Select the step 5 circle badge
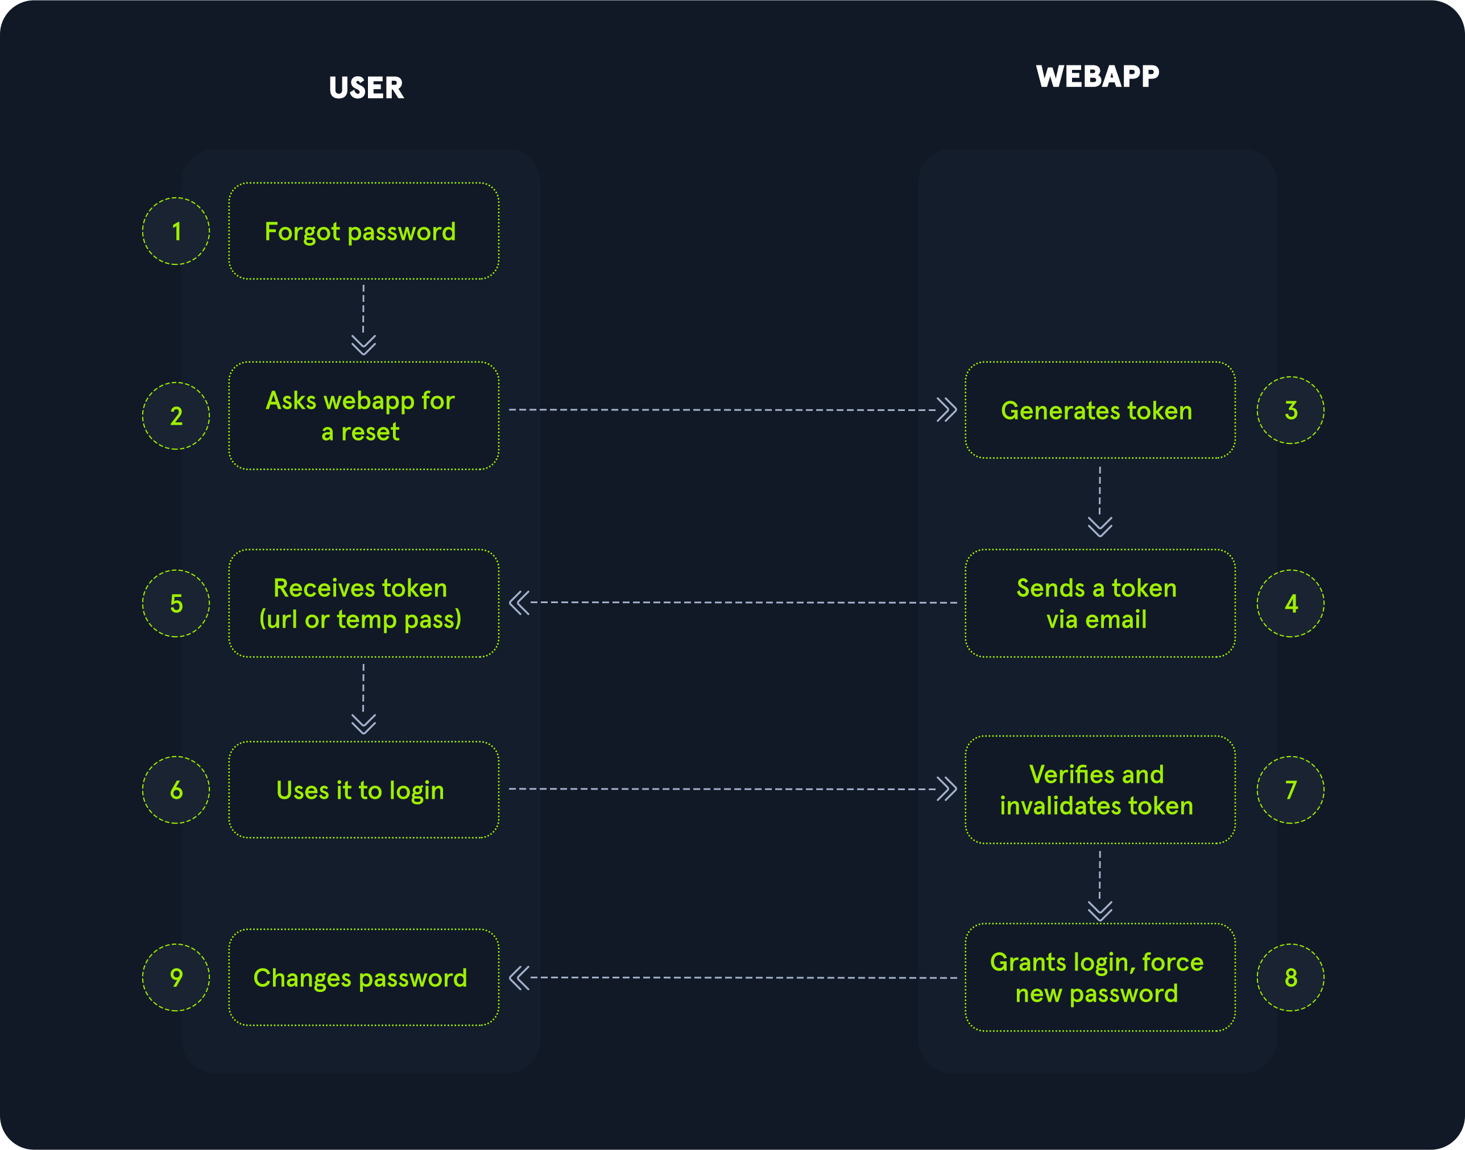1465x1150 pixels. [176, 603]
